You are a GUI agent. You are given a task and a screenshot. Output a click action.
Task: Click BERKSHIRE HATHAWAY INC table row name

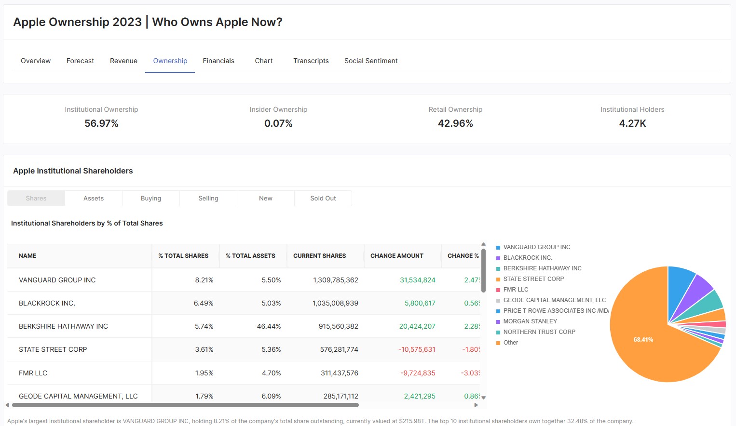[x=63, y=326]
